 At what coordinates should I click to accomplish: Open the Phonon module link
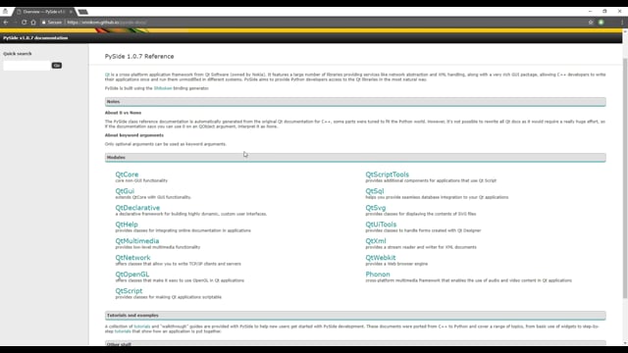pos(377,275)
